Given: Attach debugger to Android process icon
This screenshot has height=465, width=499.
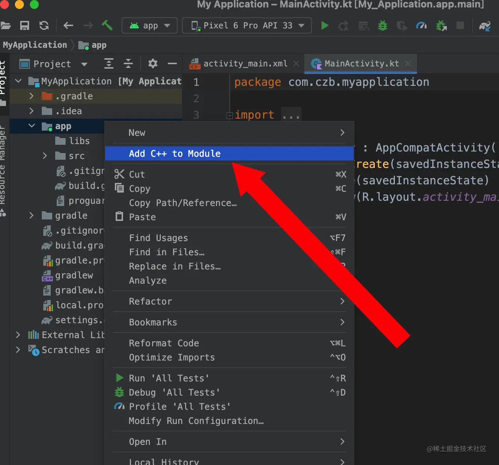Looking at the screenshot, I should coord(441,26).
